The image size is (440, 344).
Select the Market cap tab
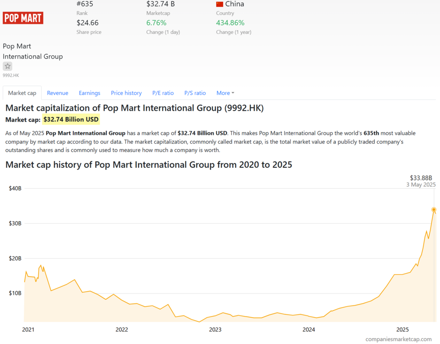pyautogui.click(x=22, y=93)
